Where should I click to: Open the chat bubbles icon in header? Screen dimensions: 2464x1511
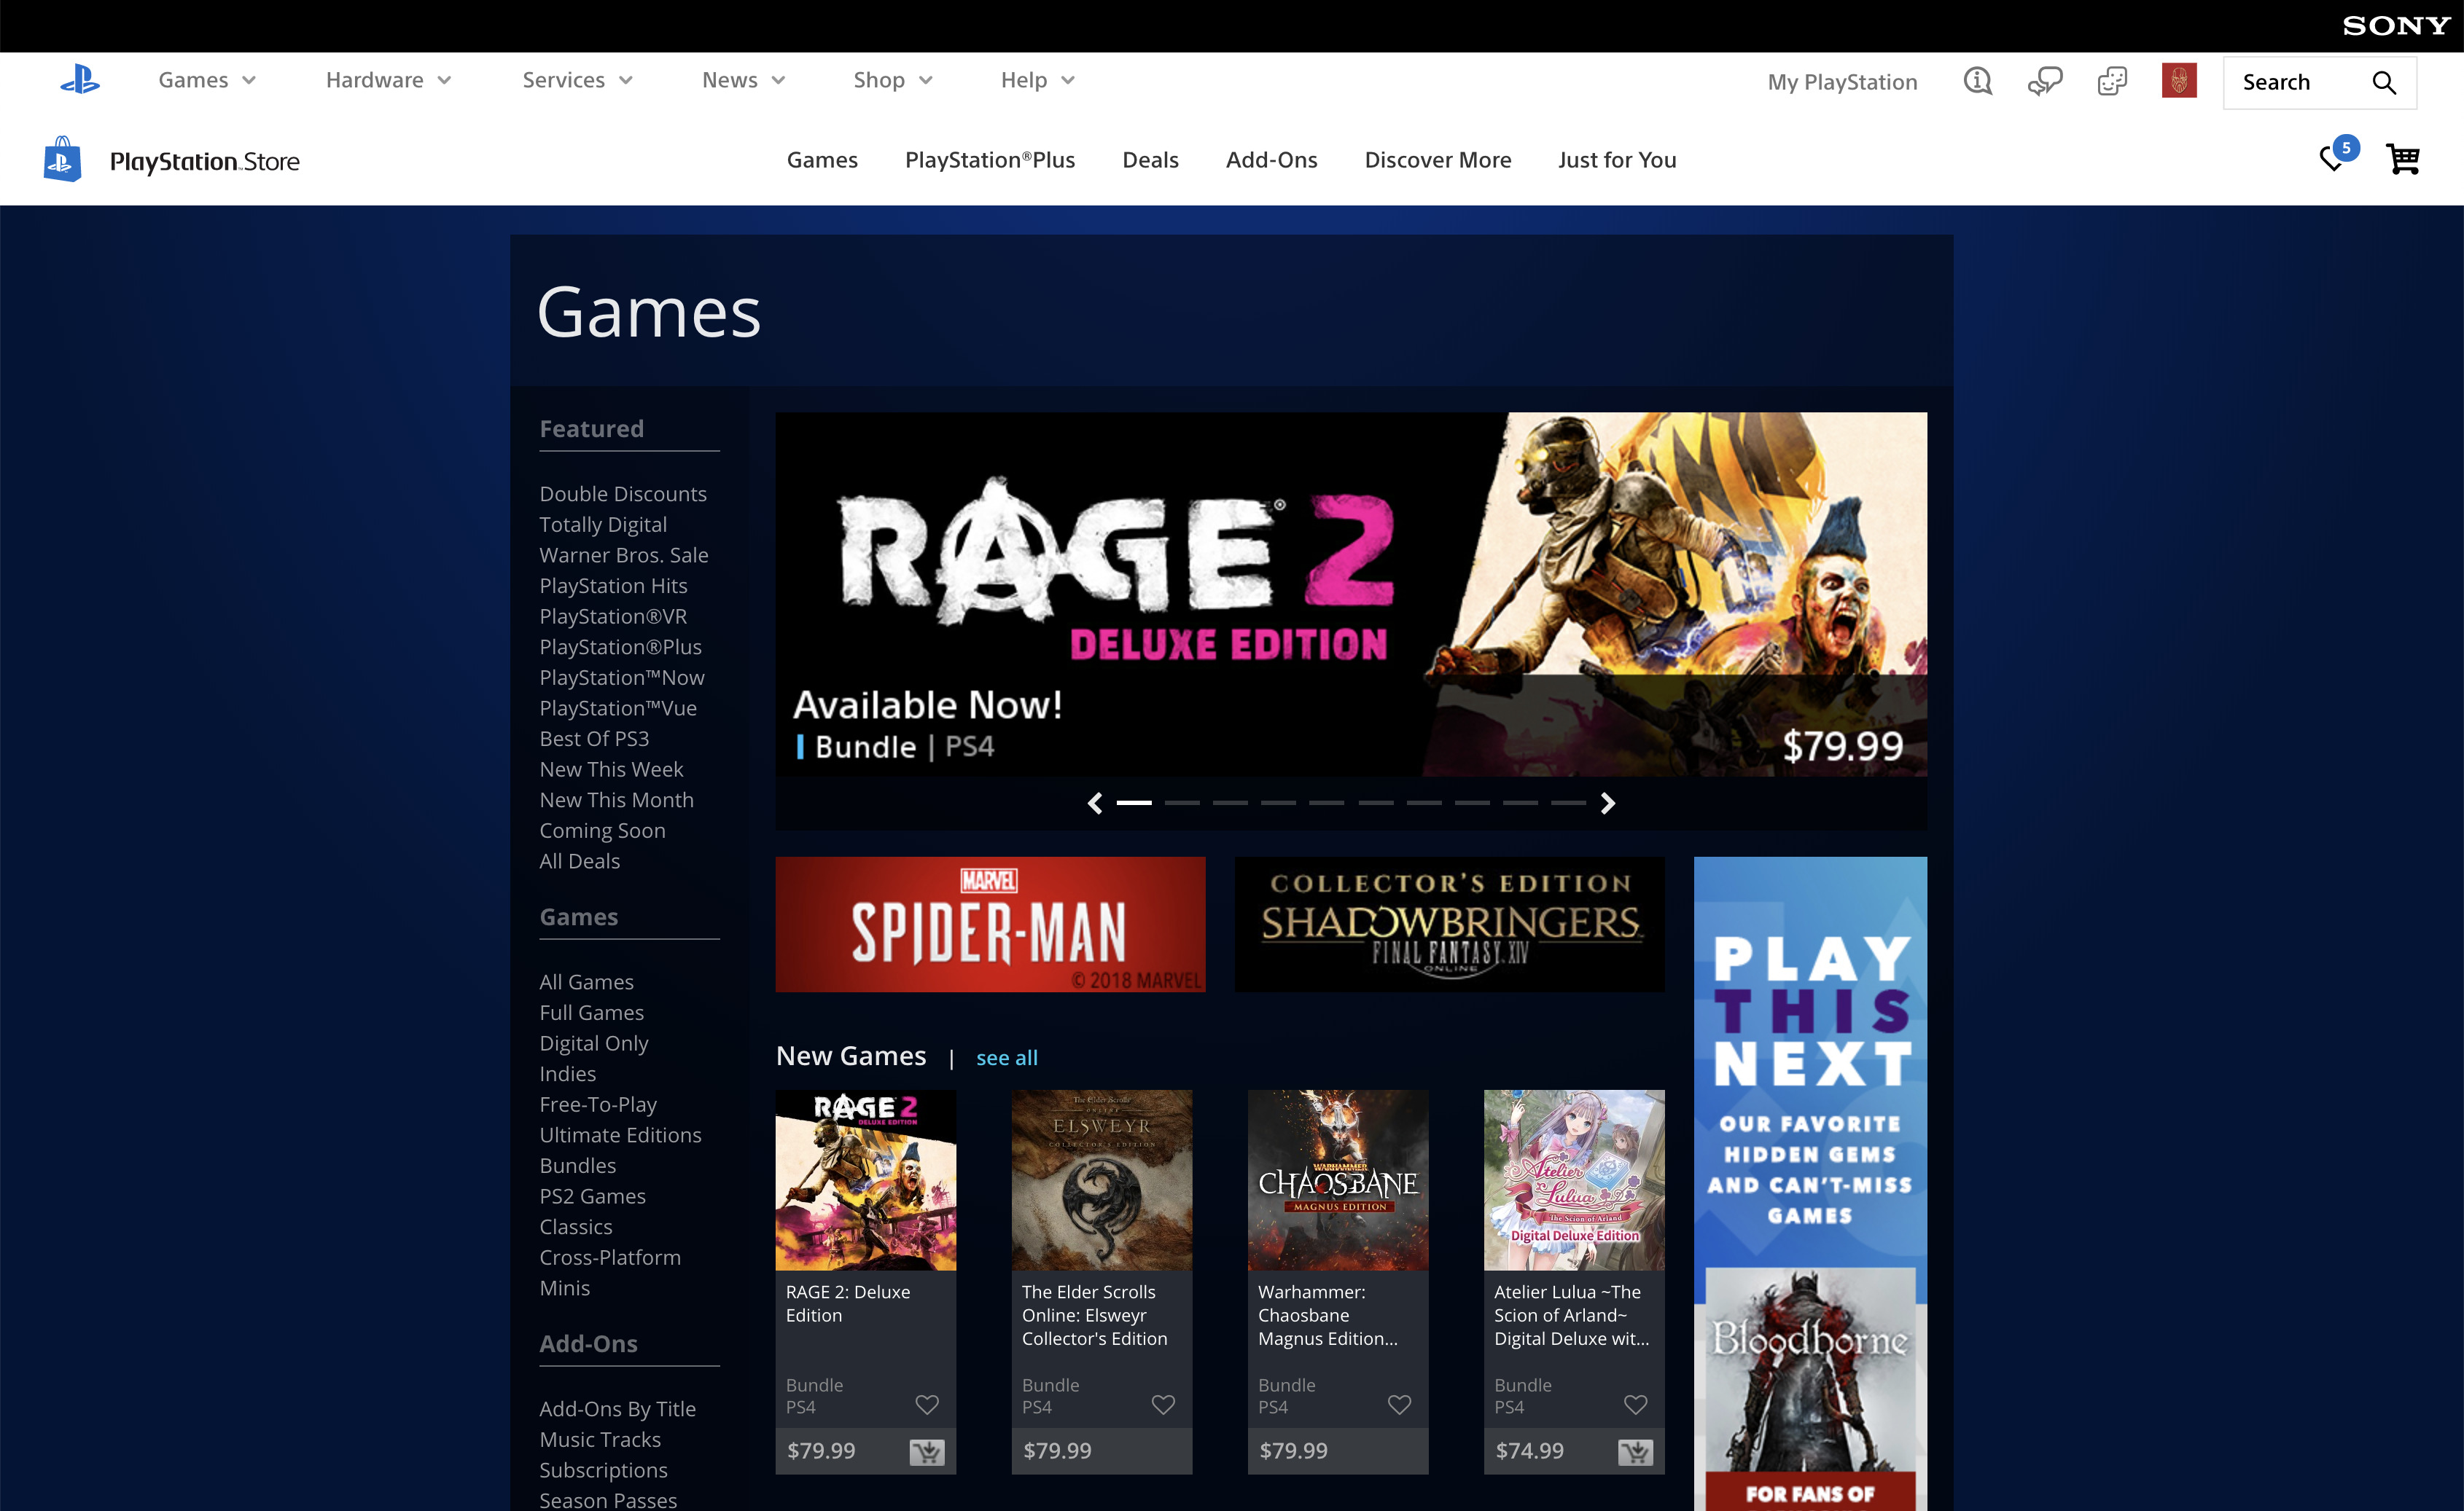coord(2045,81)
